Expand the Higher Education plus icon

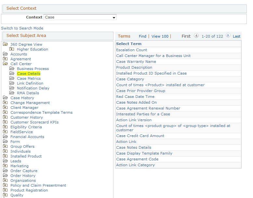pos(12,49)
